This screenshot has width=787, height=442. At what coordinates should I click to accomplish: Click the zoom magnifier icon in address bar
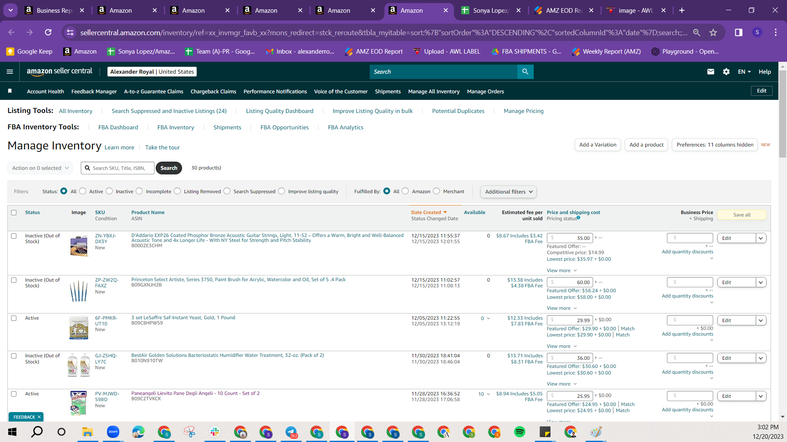point(696,32)
